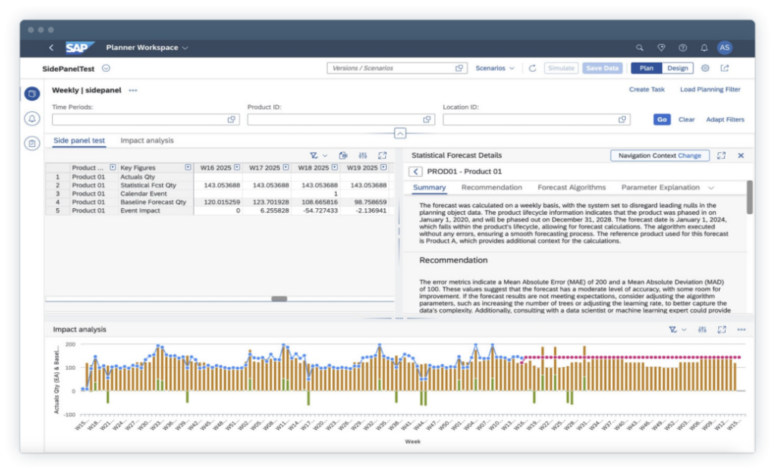Click the Adapt Filters link
The width and height of the screenshot is (775, 473).
[725, 120]
